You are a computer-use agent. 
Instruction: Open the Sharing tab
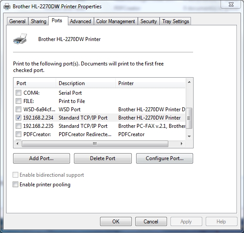(38, 21)
